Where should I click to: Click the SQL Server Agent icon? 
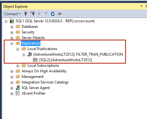18,88
